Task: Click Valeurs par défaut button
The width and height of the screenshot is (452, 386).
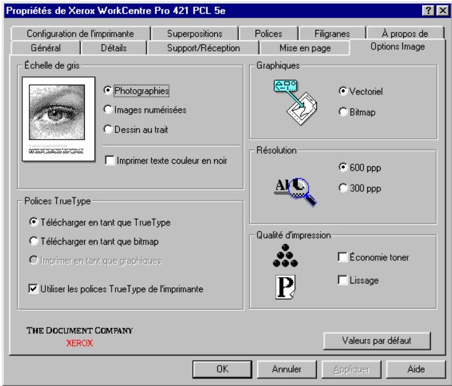Action: tap(377, 341)
